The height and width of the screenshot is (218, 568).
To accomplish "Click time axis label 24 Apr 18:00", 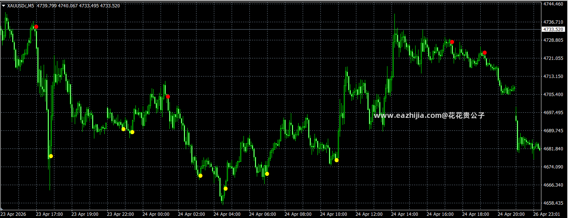I will pos(475,214).
